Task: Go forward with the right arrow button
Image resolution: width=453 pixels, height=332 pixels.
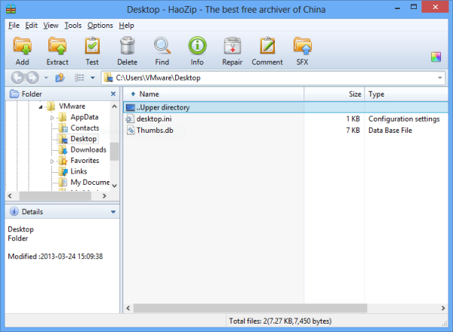Action: point(32,78)
